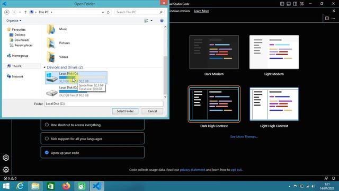This screenshot has width=339, height=191.
Task: Cancel the Open Folder dialog
Action: click(x=152, y=111)
